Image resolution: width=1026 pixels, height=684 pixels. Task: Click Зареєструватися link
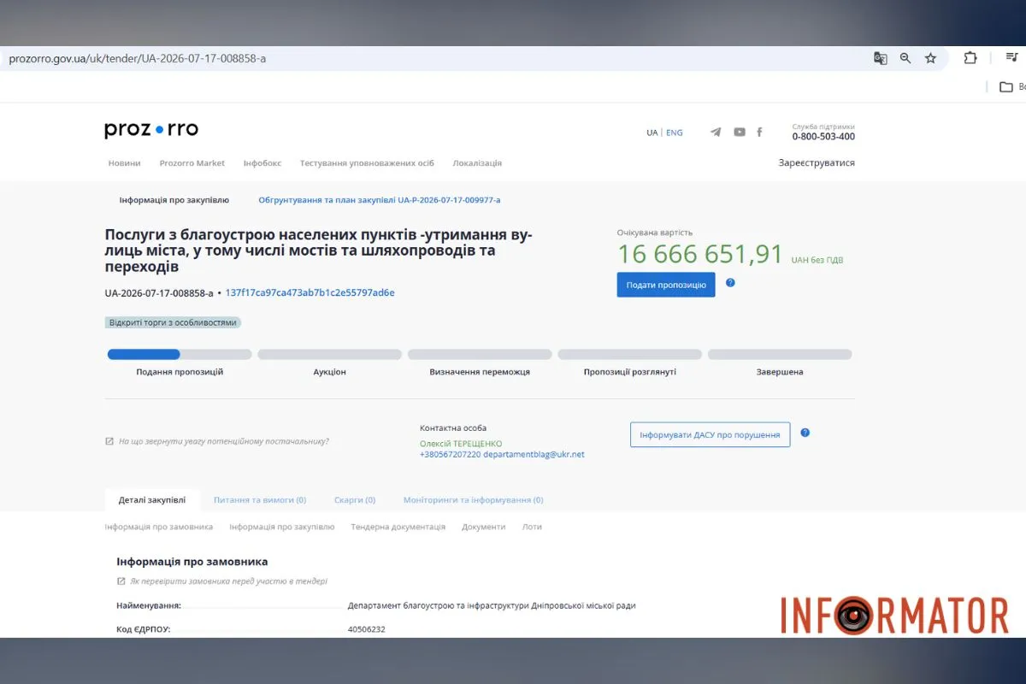tap(817, 163)
